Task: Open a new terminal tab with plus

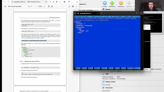Action: tap(101, 13)
